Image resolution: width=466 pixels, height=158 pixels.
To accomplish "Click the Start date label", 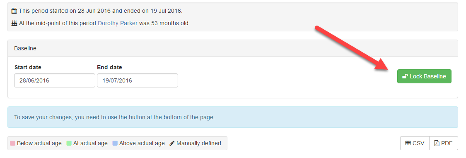I will 28,67.
